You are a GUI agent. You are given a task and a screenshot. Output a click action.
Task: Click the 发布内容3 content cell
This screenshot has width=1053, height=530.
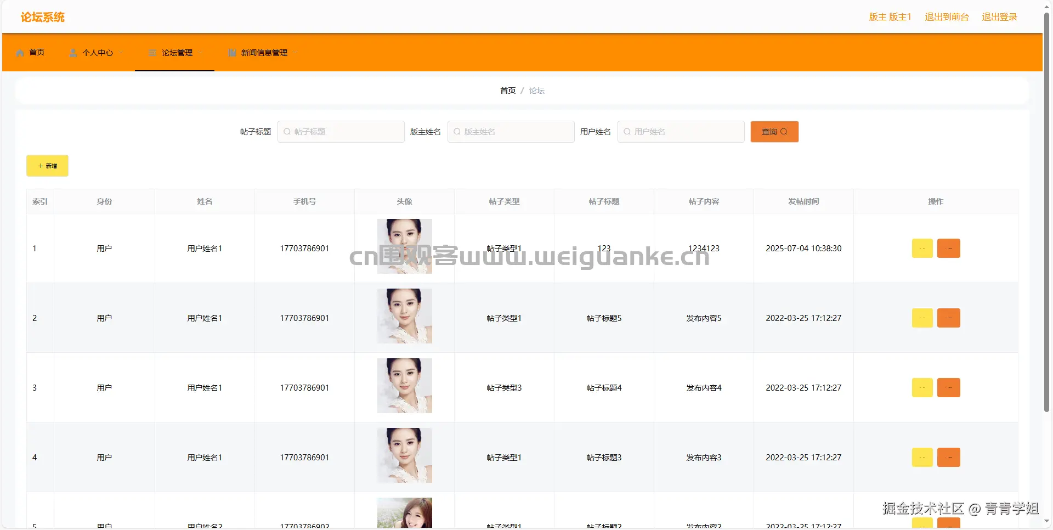tap(704, 458)
